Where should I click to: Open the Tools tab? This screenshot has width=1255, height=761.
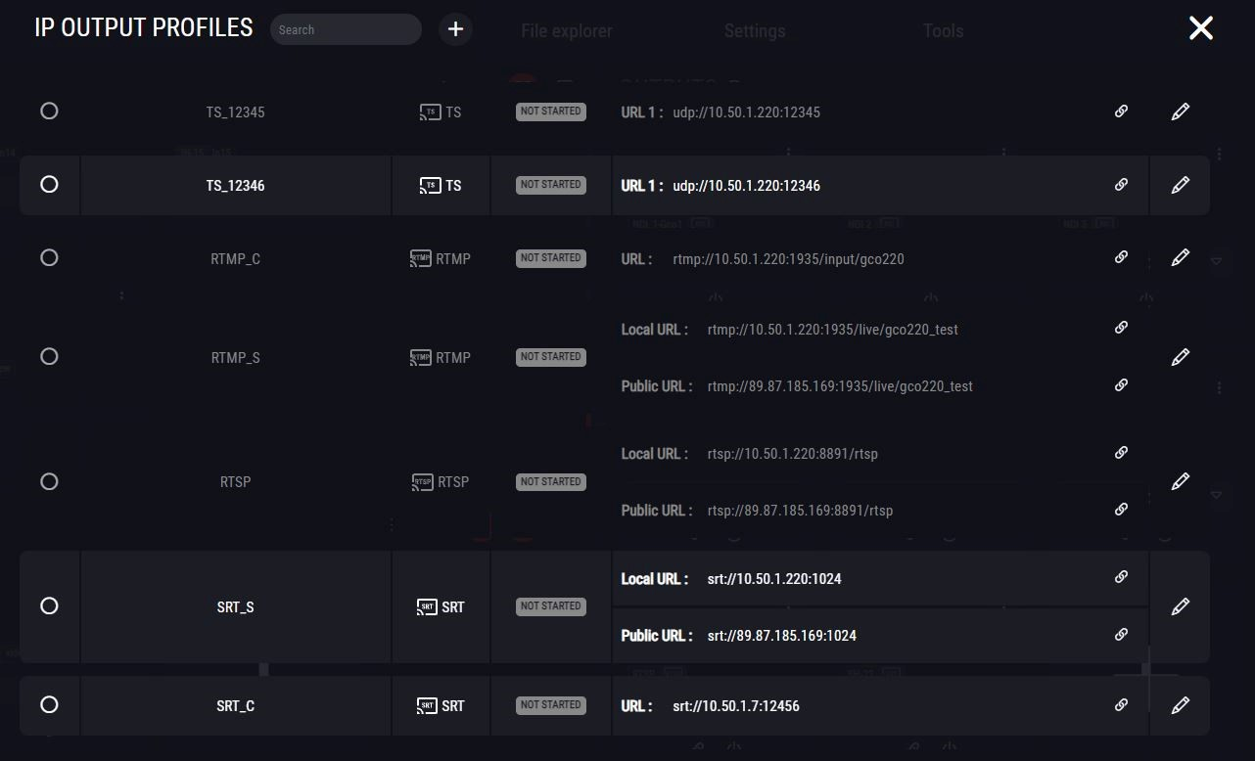pos(943,31)
